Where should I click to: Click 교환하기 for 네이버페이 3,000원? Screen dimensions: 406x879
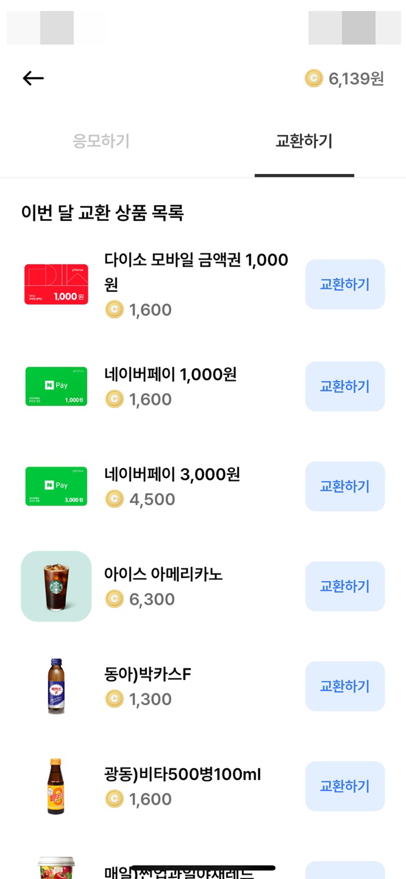(345, 486)
